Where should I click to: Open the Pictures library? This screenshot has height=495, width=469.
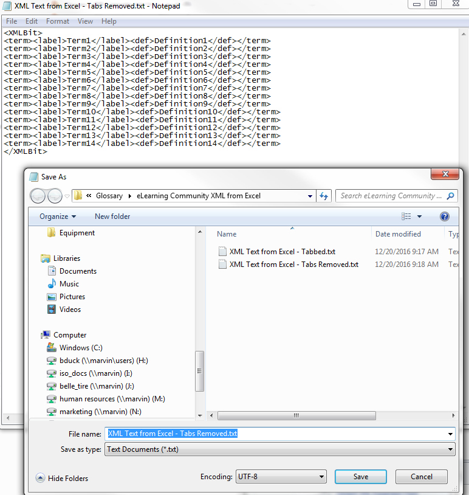point(72,297)
